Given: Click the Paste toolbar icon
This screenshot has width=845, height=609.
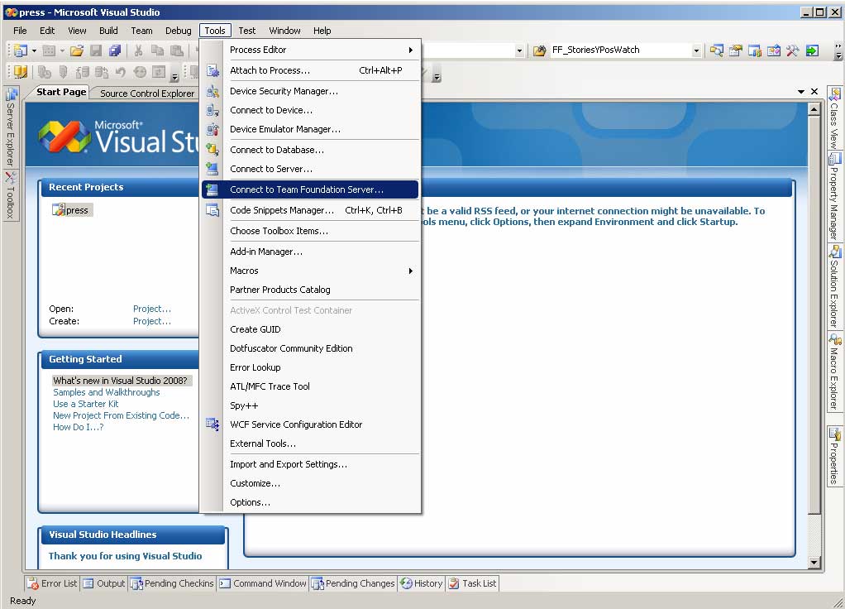Looking at the screenshot, I should pyautogui.click(x=177, y=50).
